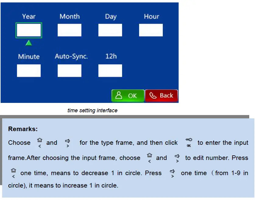Select the Year input box
Viewport: 255px width, 200px height.
[29, 30]
